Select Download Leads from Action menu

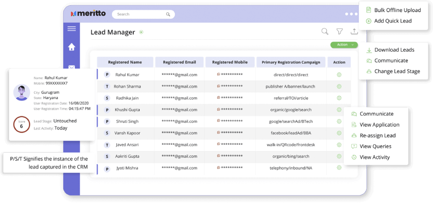click(x=394, y=50)
